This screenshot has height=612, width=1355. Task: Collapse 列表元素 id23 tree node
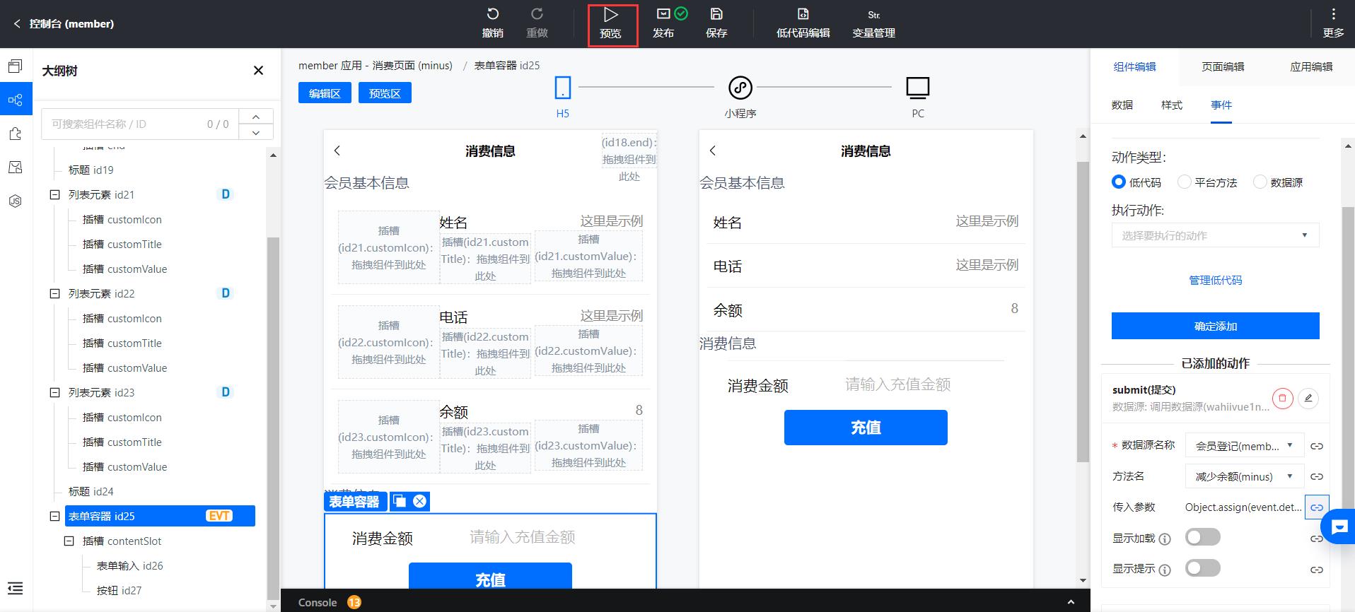coord(54,392)
